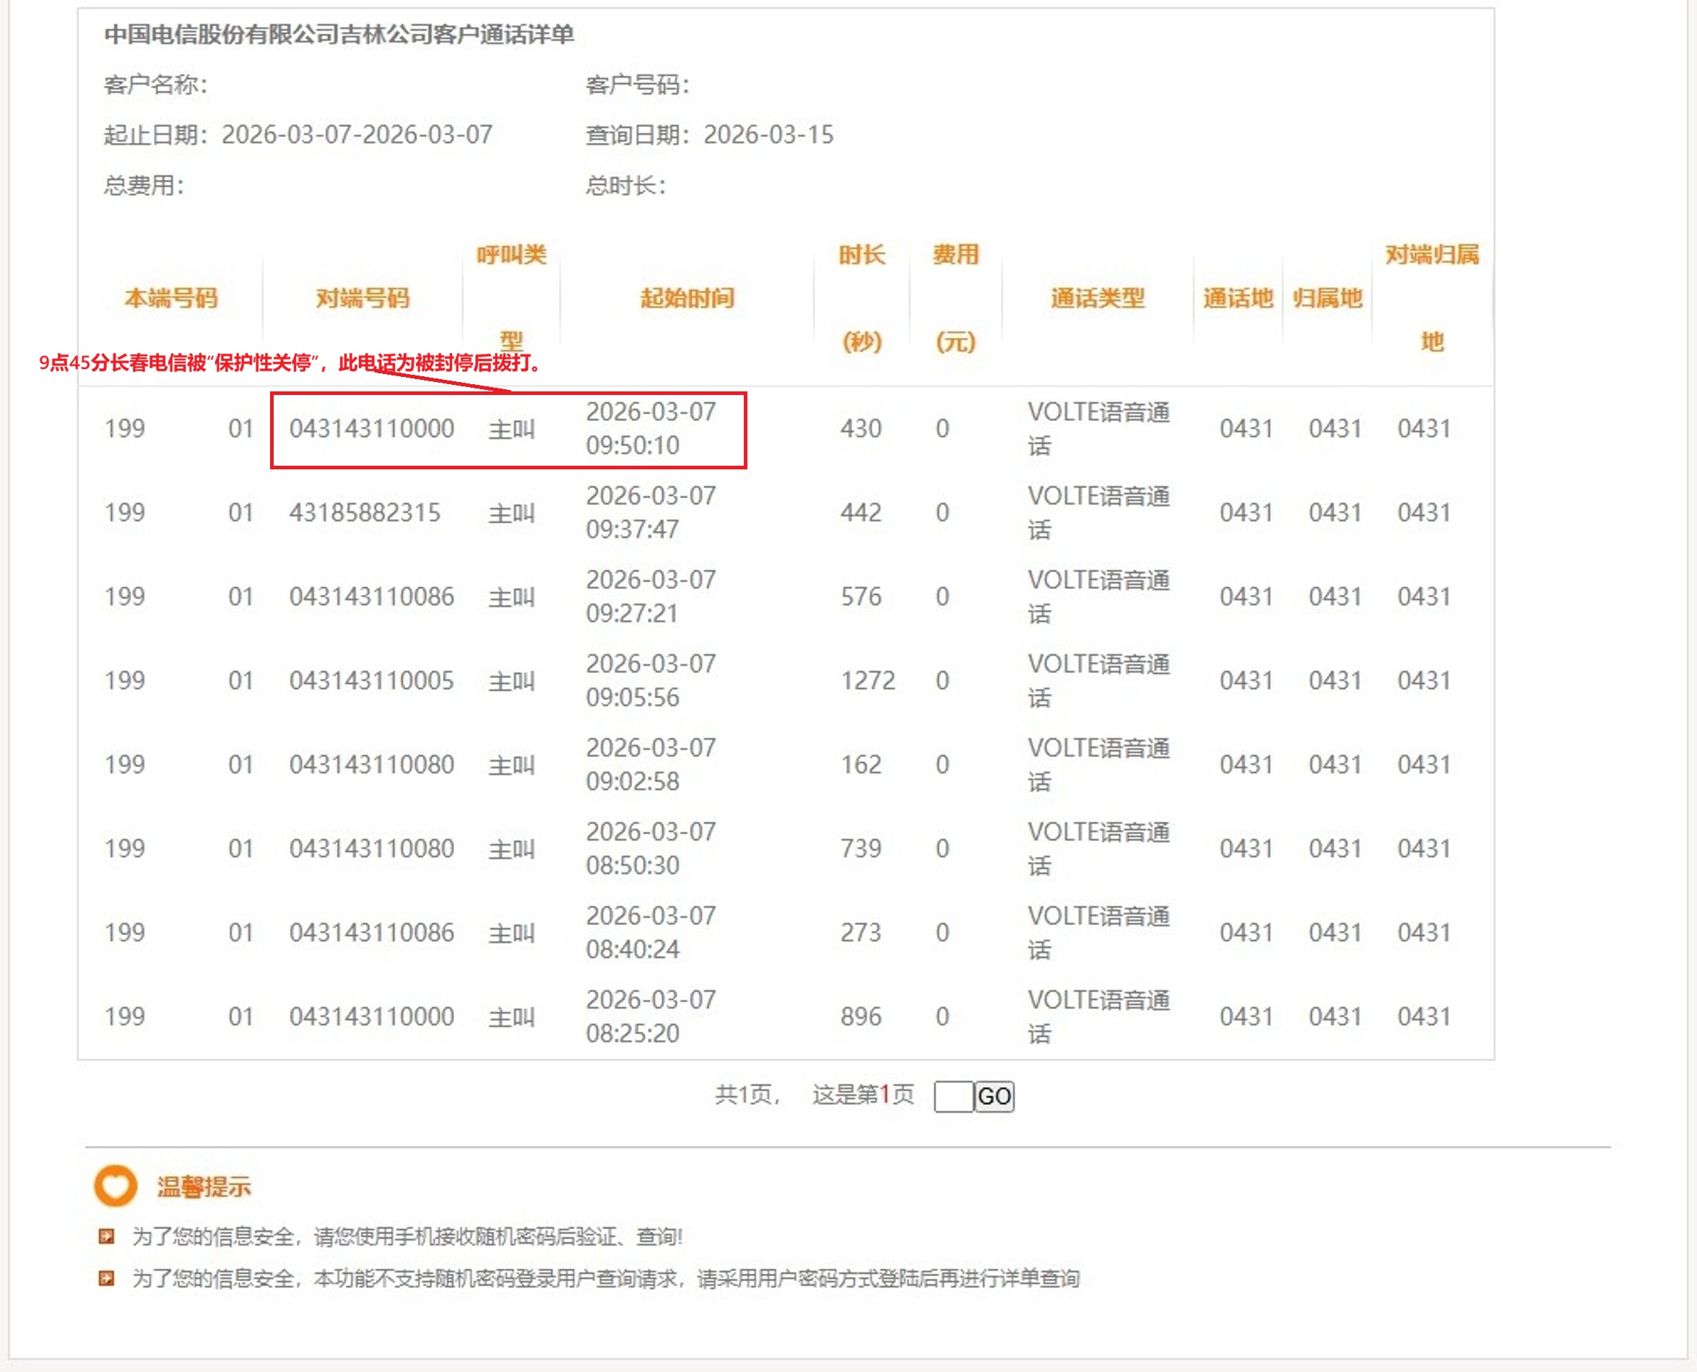Screen dimensions: 1697x1372
Task: Click duration value 739
Action: (861, 848)
